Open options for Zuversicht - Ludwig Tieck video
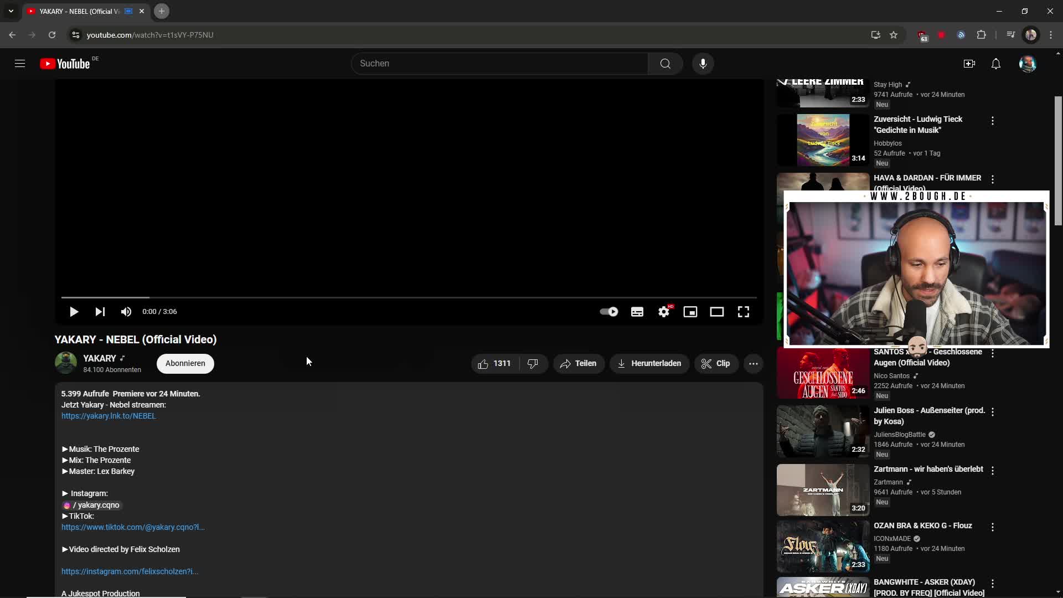 (993, 121)
